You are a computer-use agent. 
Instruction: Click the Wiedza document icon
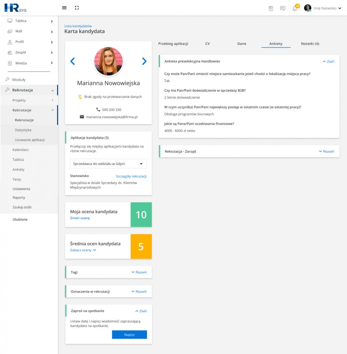pyautogui.click(x=10, y=64)
